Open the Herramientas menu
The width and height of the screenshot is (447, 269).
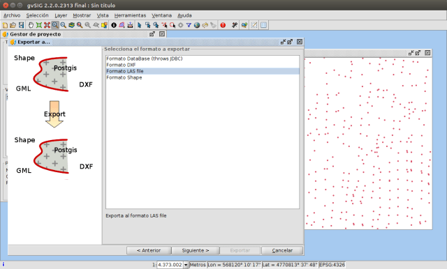point(130,15)
